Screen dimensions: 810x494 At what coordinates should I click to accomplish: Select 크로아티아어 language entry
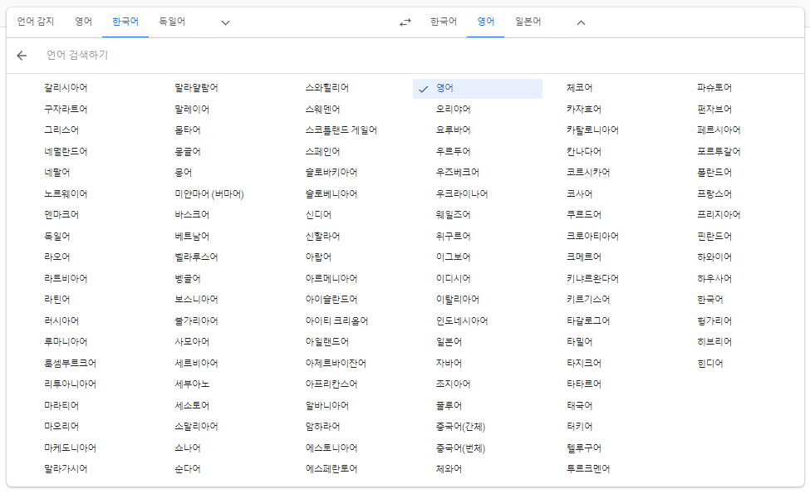[x=592, y=237]
